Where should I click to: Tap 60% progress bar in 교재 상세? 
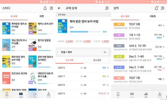[85, 32]
